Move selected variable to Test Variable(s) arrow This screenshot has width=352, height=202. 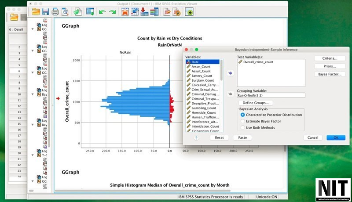pos(230,73)
